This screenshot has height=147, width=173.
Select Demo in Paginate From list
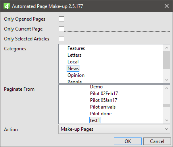point(96,87)
